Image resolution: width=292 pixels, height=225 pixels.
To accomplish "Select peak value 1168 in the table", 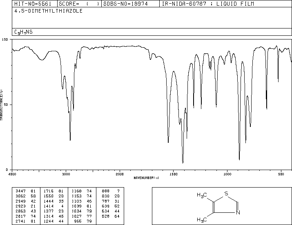I will click(x=76, y=191).
